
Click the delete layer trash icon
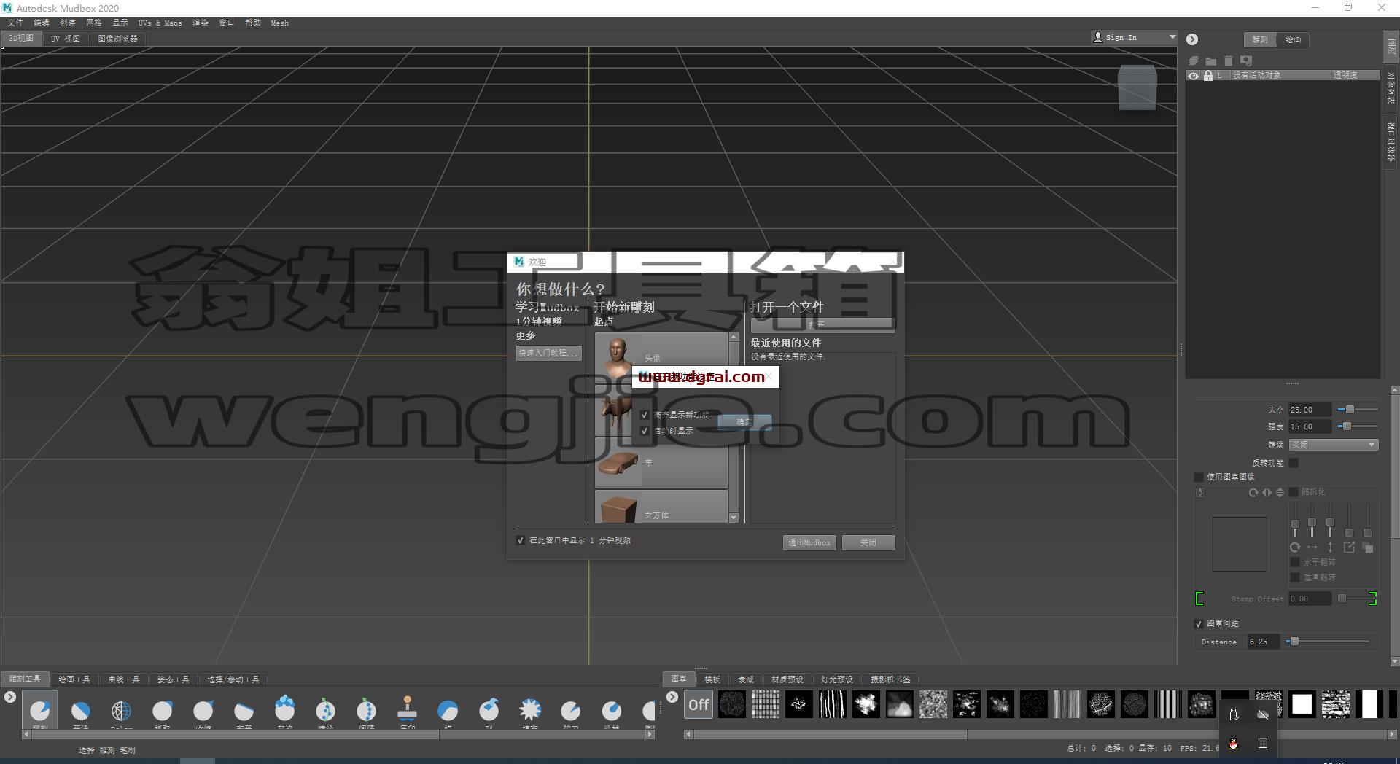click(1229, 61)
